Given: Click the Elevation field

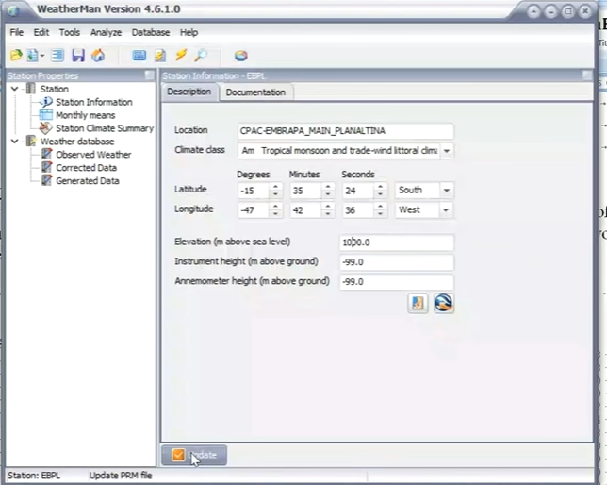Looking at the screenshot, I should (x=397, y=242).
